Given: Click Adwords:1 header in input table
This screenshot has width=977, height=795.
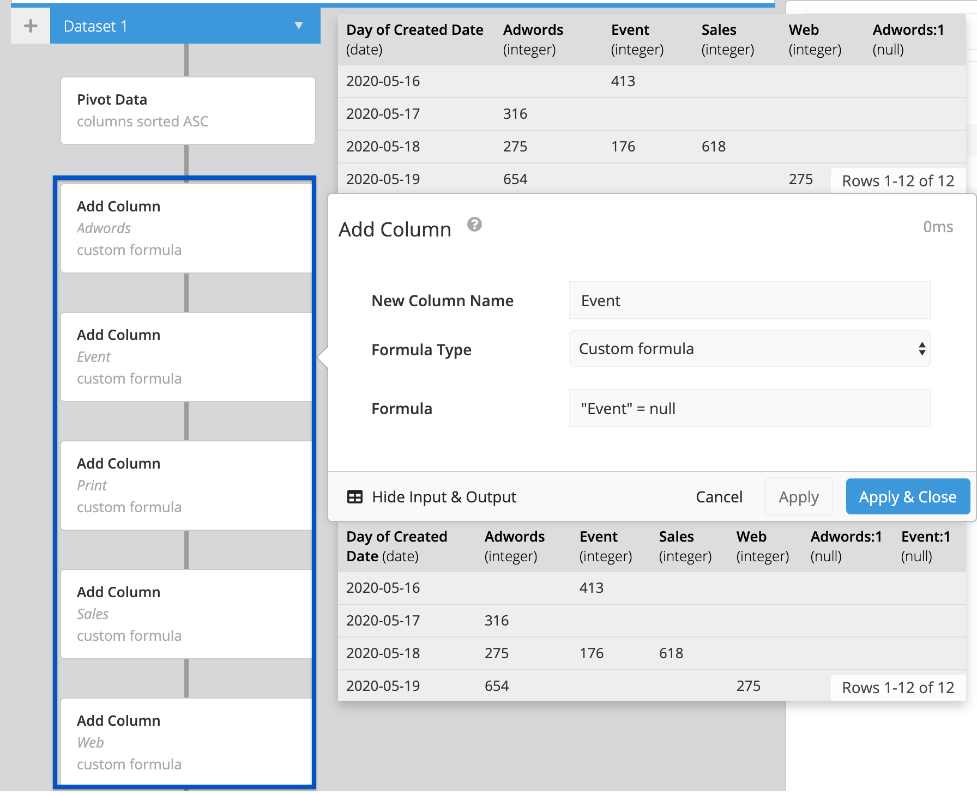Looking at the screenshot, I should click(908, 39).
